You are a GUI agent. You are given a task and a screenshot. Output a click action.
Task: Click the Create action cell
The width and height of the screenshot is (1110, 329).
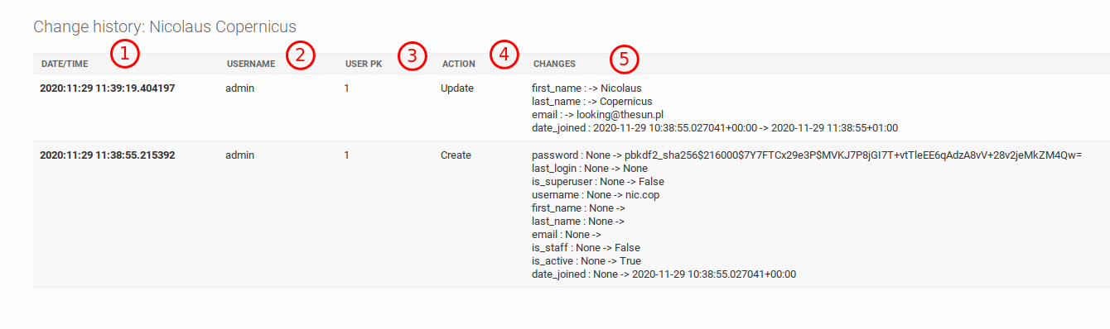click(456, 155)
